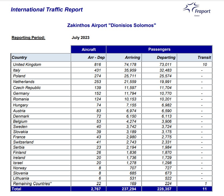
Task: Click Finland departing value 1,870
Action: click(x=166, y=152)
